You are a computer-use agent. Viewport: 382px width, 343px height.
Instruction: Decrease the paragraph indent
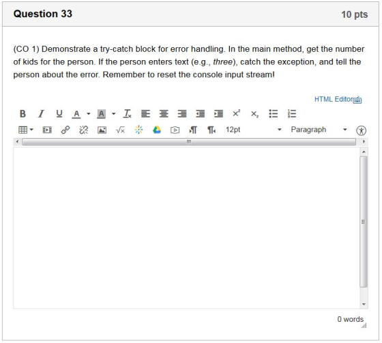(x=201, y=113)
